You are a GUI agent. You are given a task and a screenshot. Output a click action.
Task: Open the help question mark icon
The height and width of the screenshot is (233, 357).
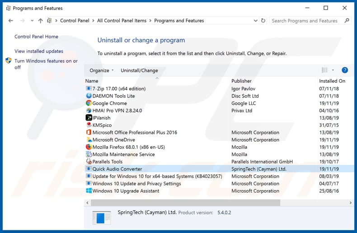point(345,70)
